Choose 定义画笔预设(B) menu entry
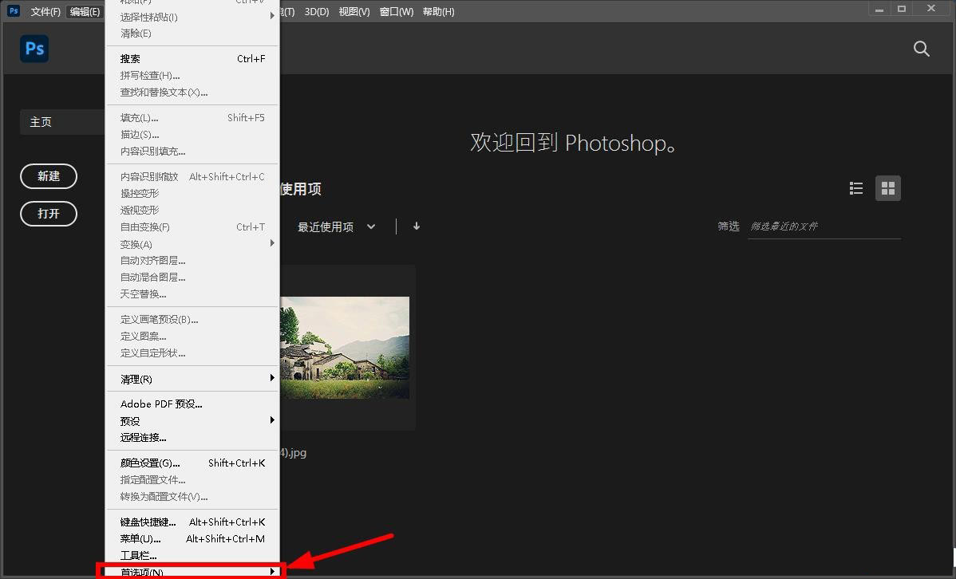956x579 pixels. coord(192,319)
